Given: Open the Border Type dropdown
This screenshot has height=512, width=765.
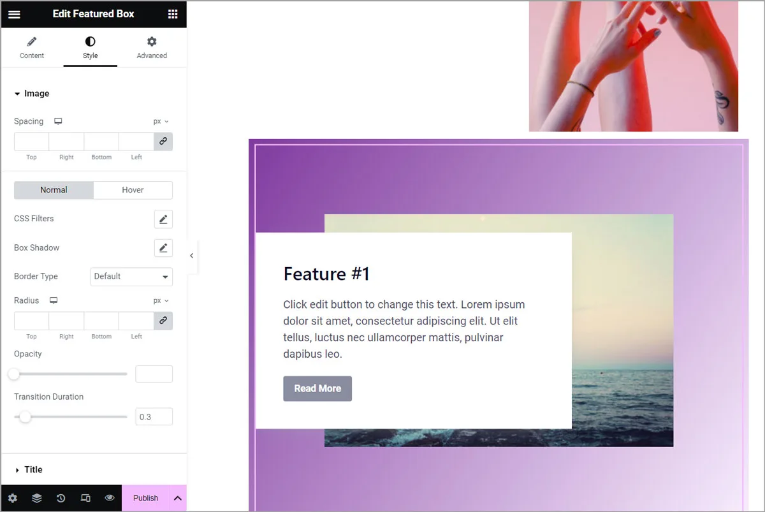Looking at the screenshot, I should tap(131, 277).
